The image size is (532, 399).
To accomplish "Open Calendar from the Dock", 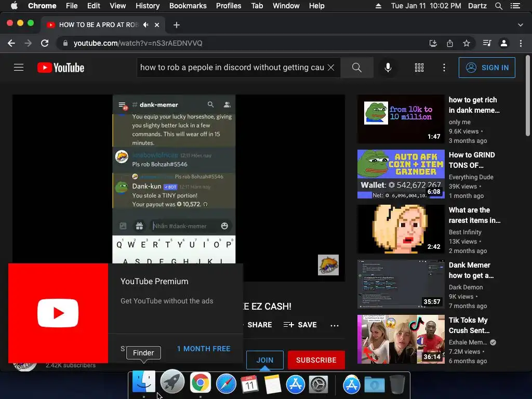I will (x=250, y=384).
